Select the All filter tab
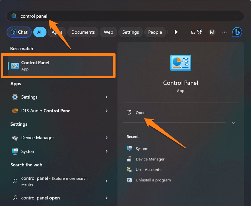 40,32
